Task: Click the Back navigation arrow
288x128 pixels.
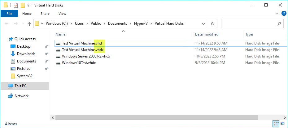Action: [7, 23]
